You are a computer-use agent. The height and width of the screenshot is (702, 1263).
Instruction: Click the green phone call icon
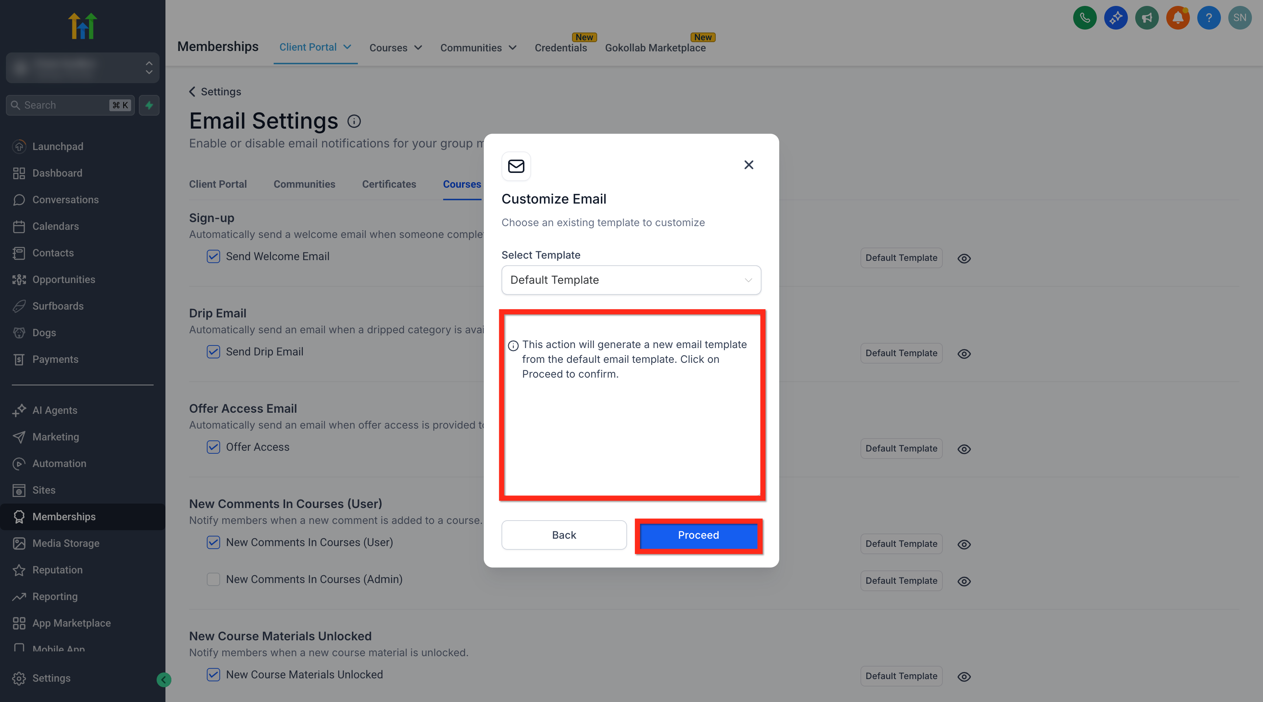point(1085,18)
